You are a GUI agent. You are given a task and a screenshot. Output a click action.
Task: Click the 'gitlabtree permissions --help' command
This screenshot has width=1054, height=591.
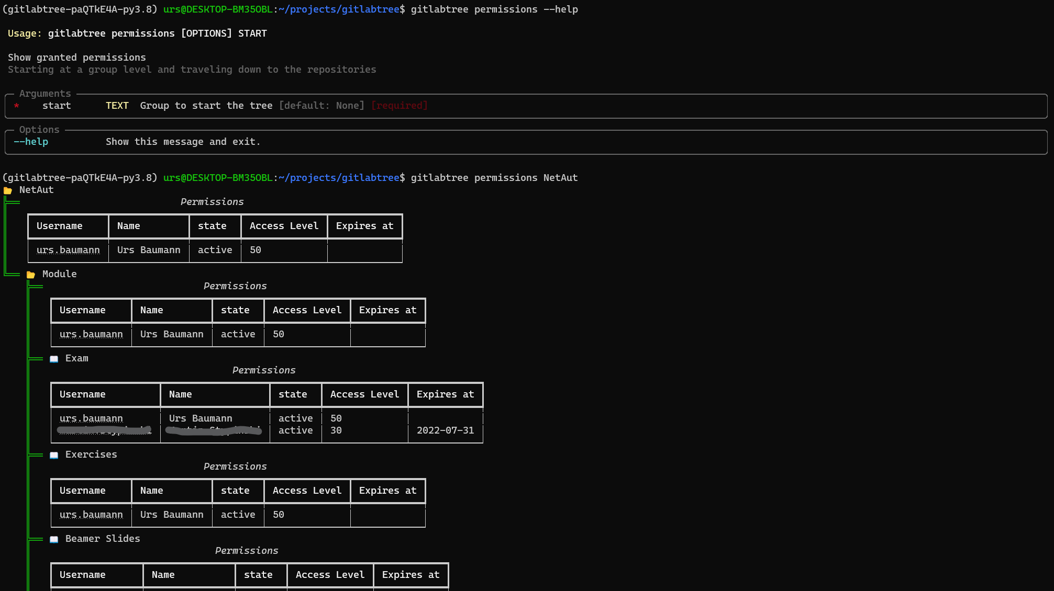tap(494, 9)
